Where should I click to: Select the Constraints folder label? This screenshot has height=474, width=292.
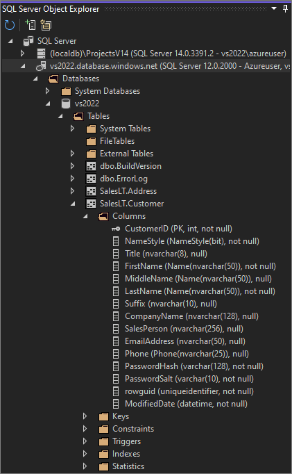pyautogui.click(x=133, y=429)
